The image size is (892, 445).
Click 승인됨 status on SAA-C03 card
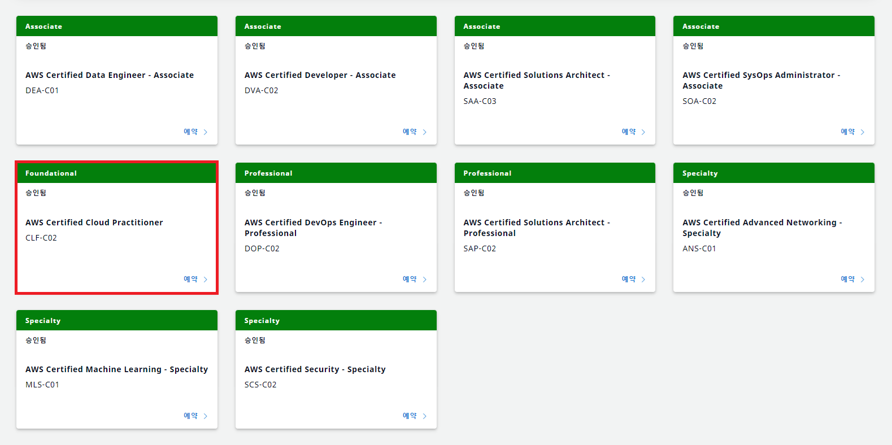[x=474, y=46]
